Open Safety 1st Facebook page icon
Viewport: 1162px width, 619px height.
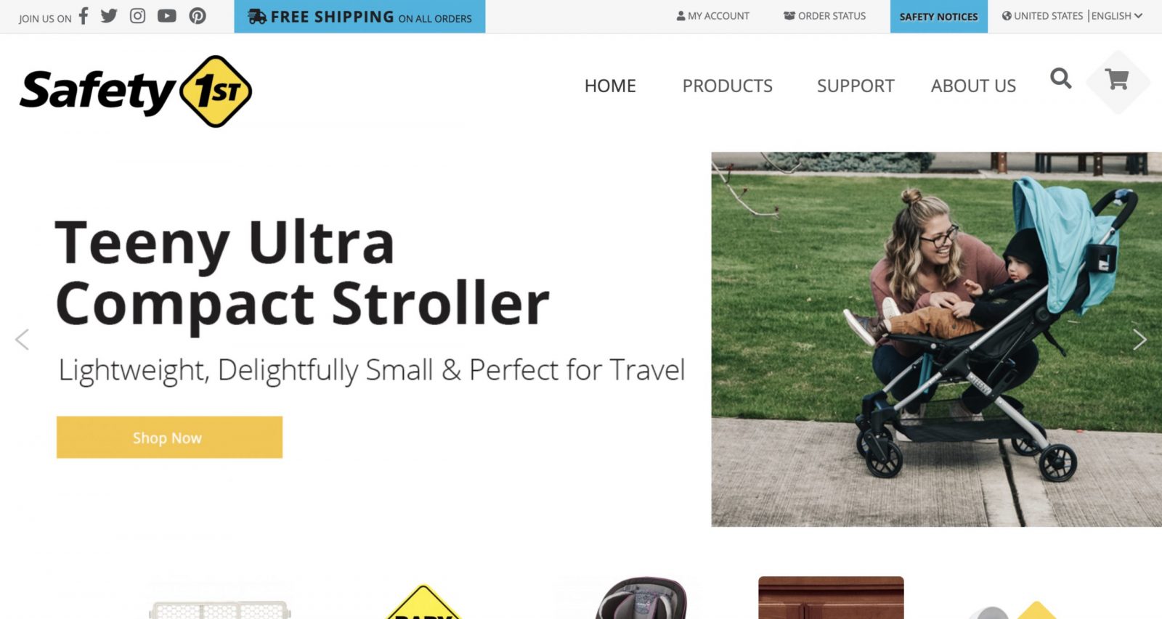(x=84, y=16)
